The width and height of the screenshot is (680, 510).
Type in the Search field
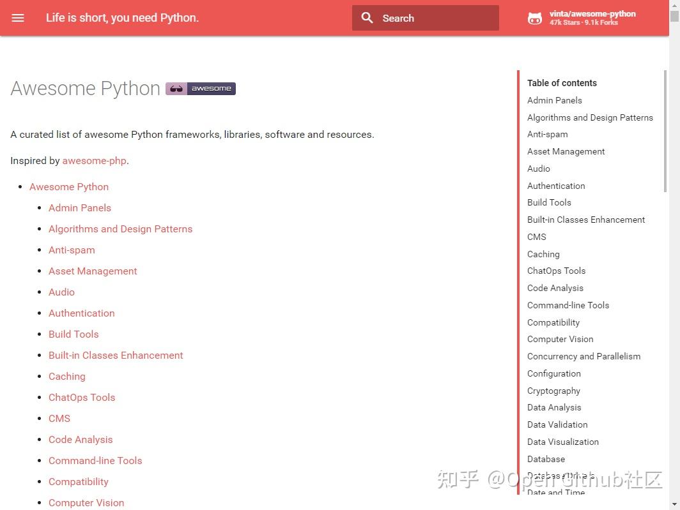[435, 18]
